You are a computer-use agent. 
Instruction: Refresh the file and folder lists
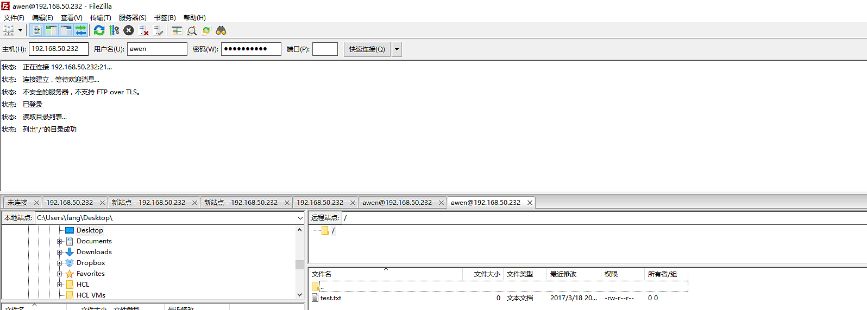click(99, 30)
